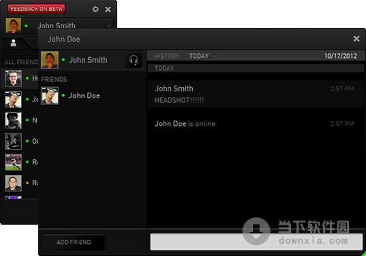Select the football player friend avatar

(x=14, y=162)
